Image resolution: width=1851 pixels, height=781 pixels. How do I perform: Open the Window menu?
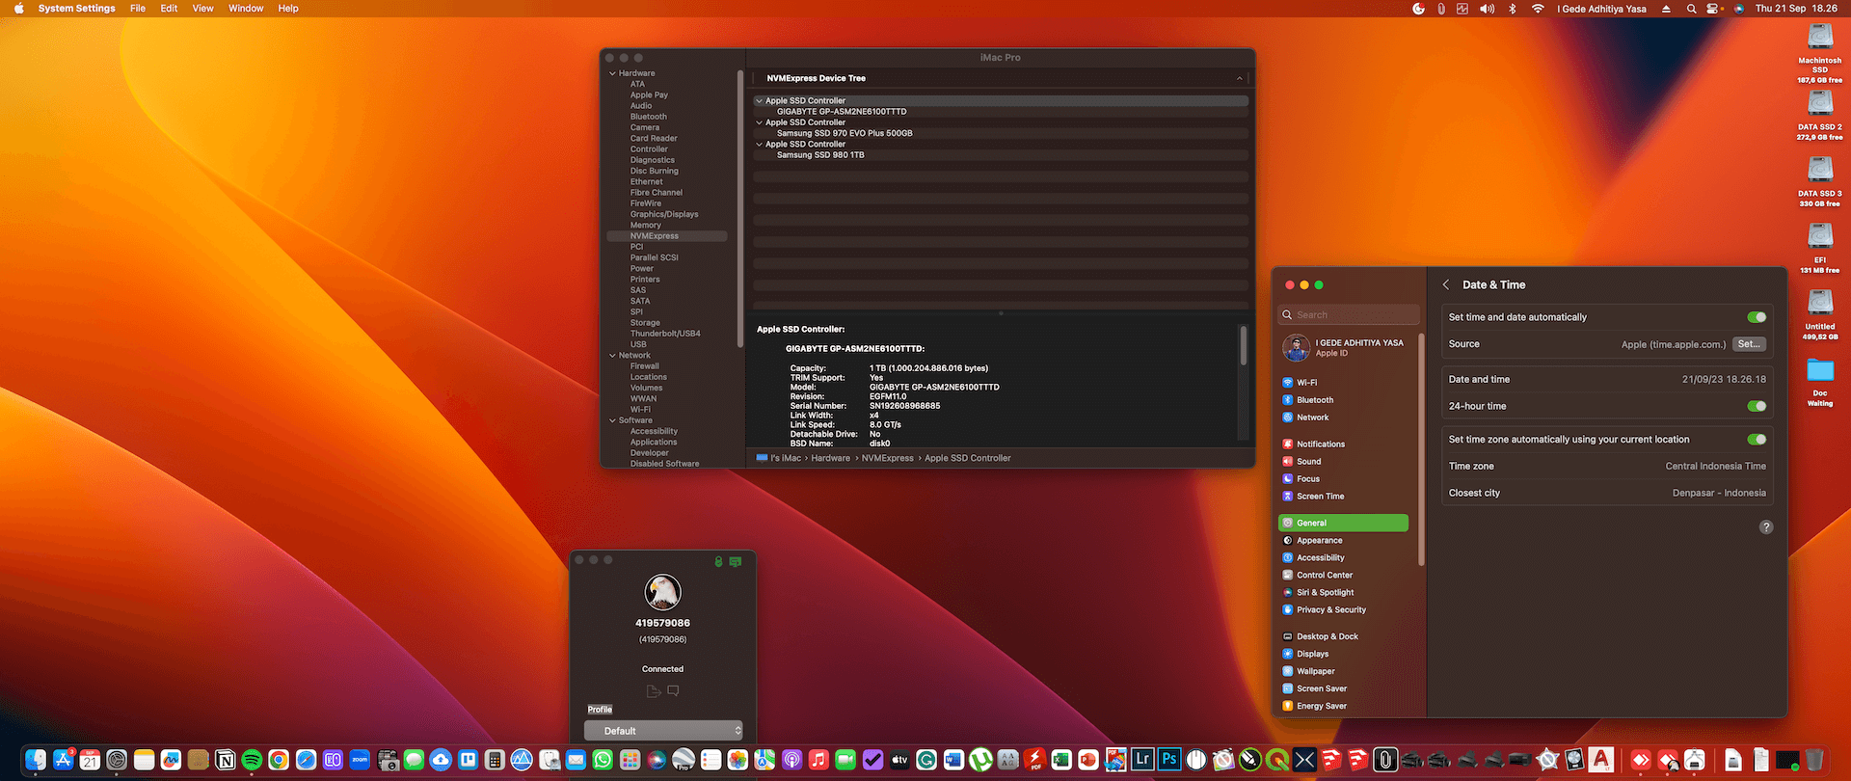[x=246, y=9]
